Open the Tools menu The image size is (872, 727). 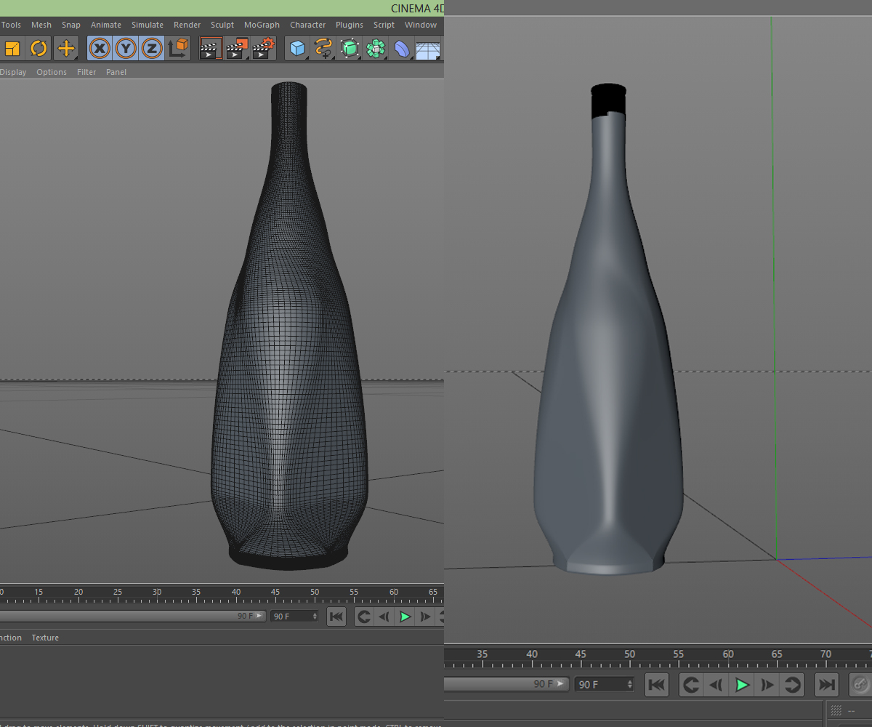point(11,25)
